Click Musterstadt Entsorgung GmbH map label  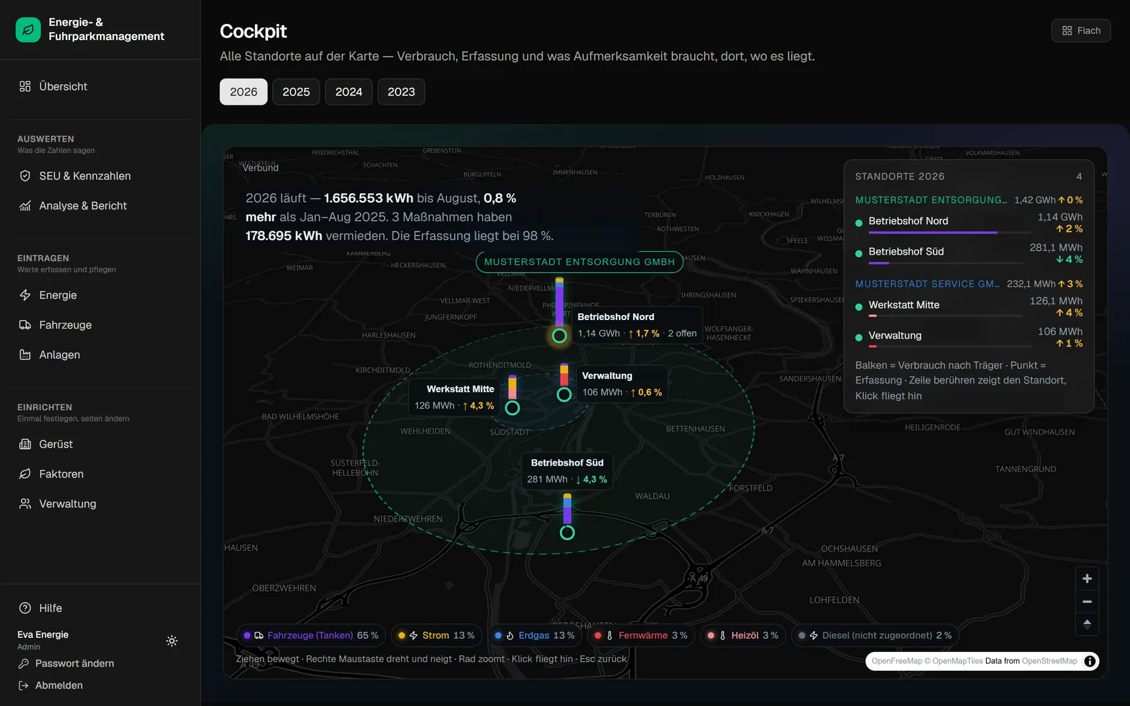tap(579, 262)
